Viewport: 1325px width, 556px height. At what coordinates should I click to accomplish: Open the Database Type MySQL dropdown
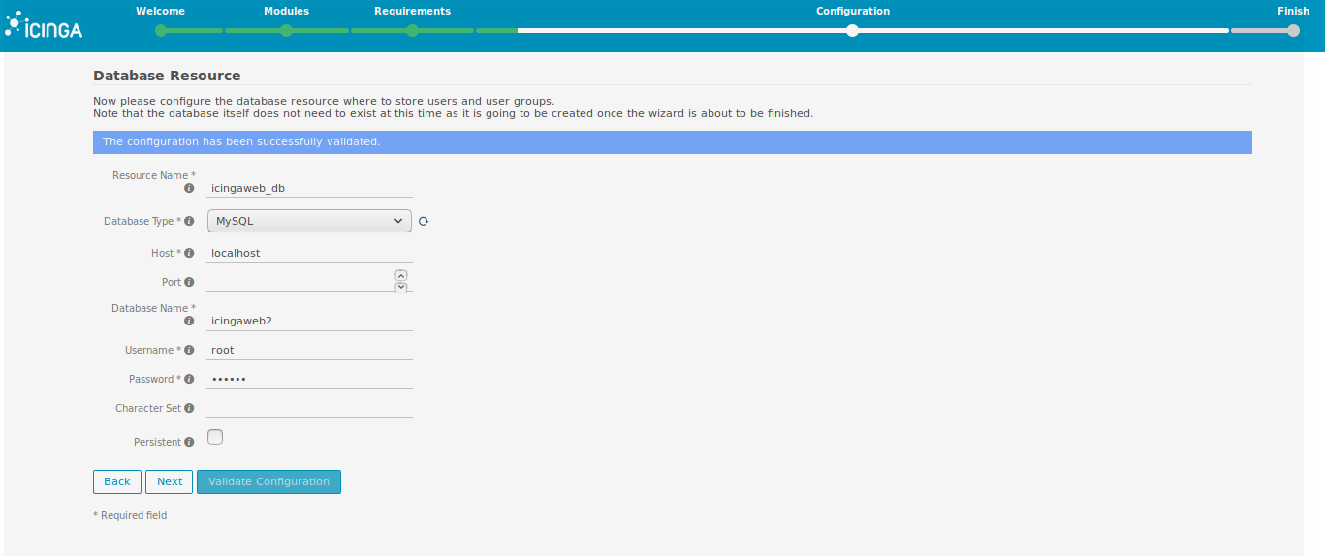309,221
